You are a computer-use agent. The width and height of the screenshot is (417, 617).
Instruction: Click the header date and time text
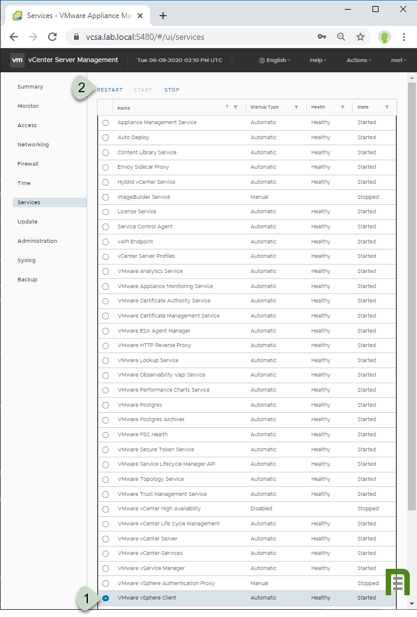click(x=179, y=60)
